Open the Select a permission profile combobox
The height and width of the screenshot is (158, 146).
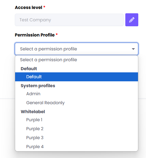pyautogui.click(x=77, y=49)
